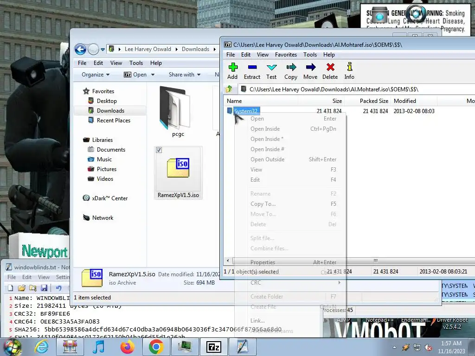Open recent pages dropdown beside Forward arrow
Image resolution: width=475 pixels, height=356 pixels.
[103, 49]
